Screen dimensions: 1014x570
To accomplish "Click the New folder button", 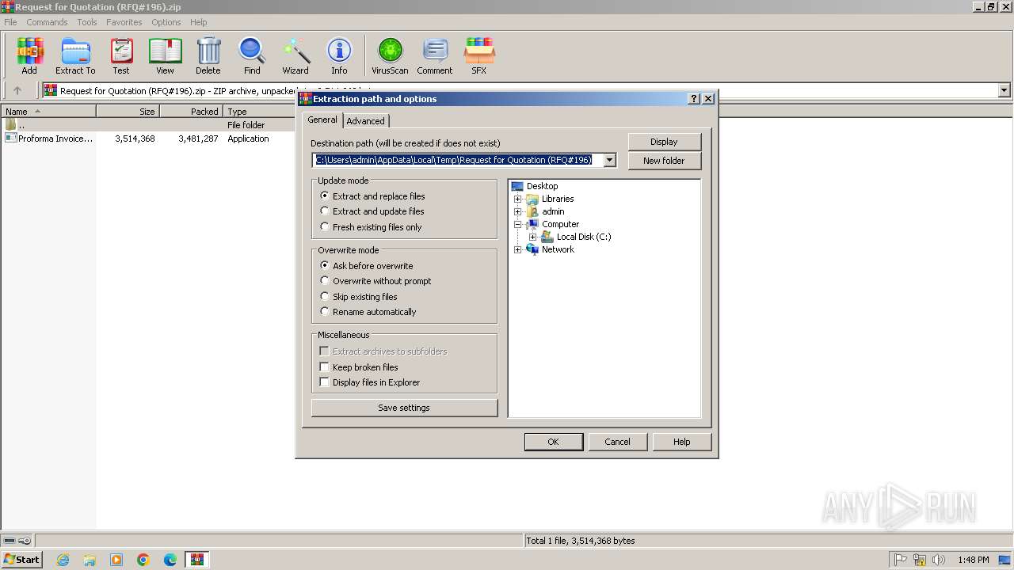I will (x=664, y=161).
